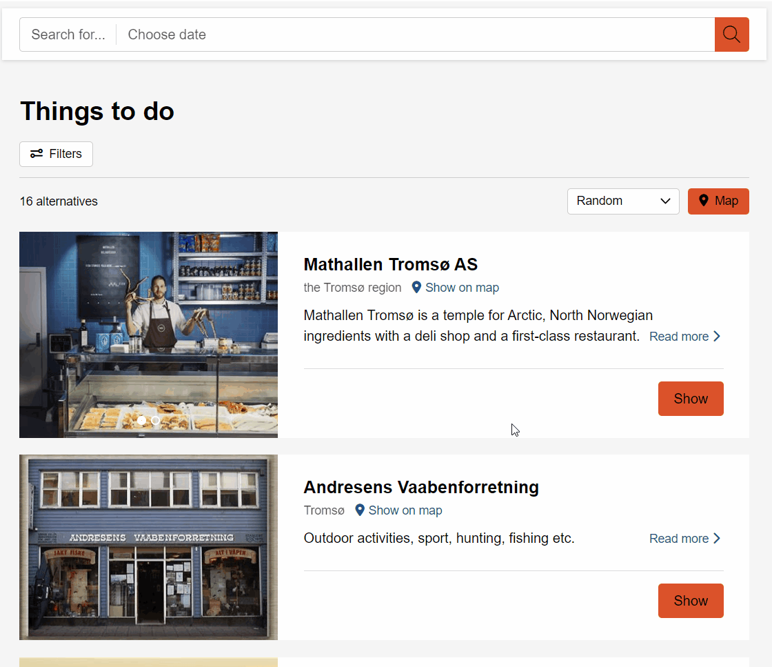
Task: Open the Choose date field
Action: pyautogui.click(x=414, y=34)
